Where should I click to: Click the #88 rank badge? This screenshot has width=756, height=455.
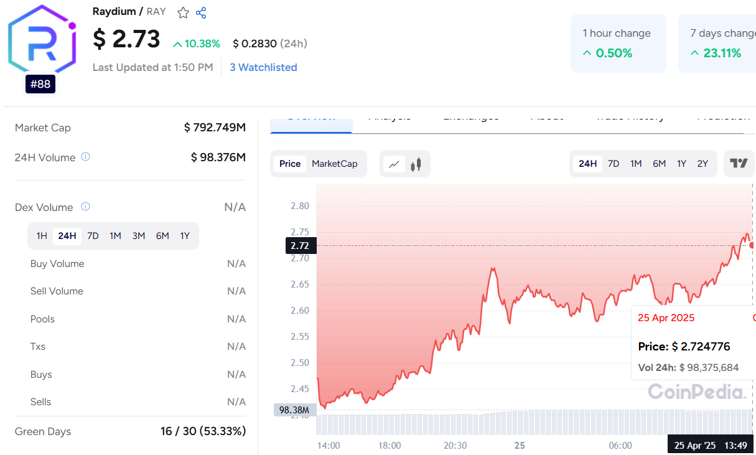pyautogui.click(x=40, y=84)
